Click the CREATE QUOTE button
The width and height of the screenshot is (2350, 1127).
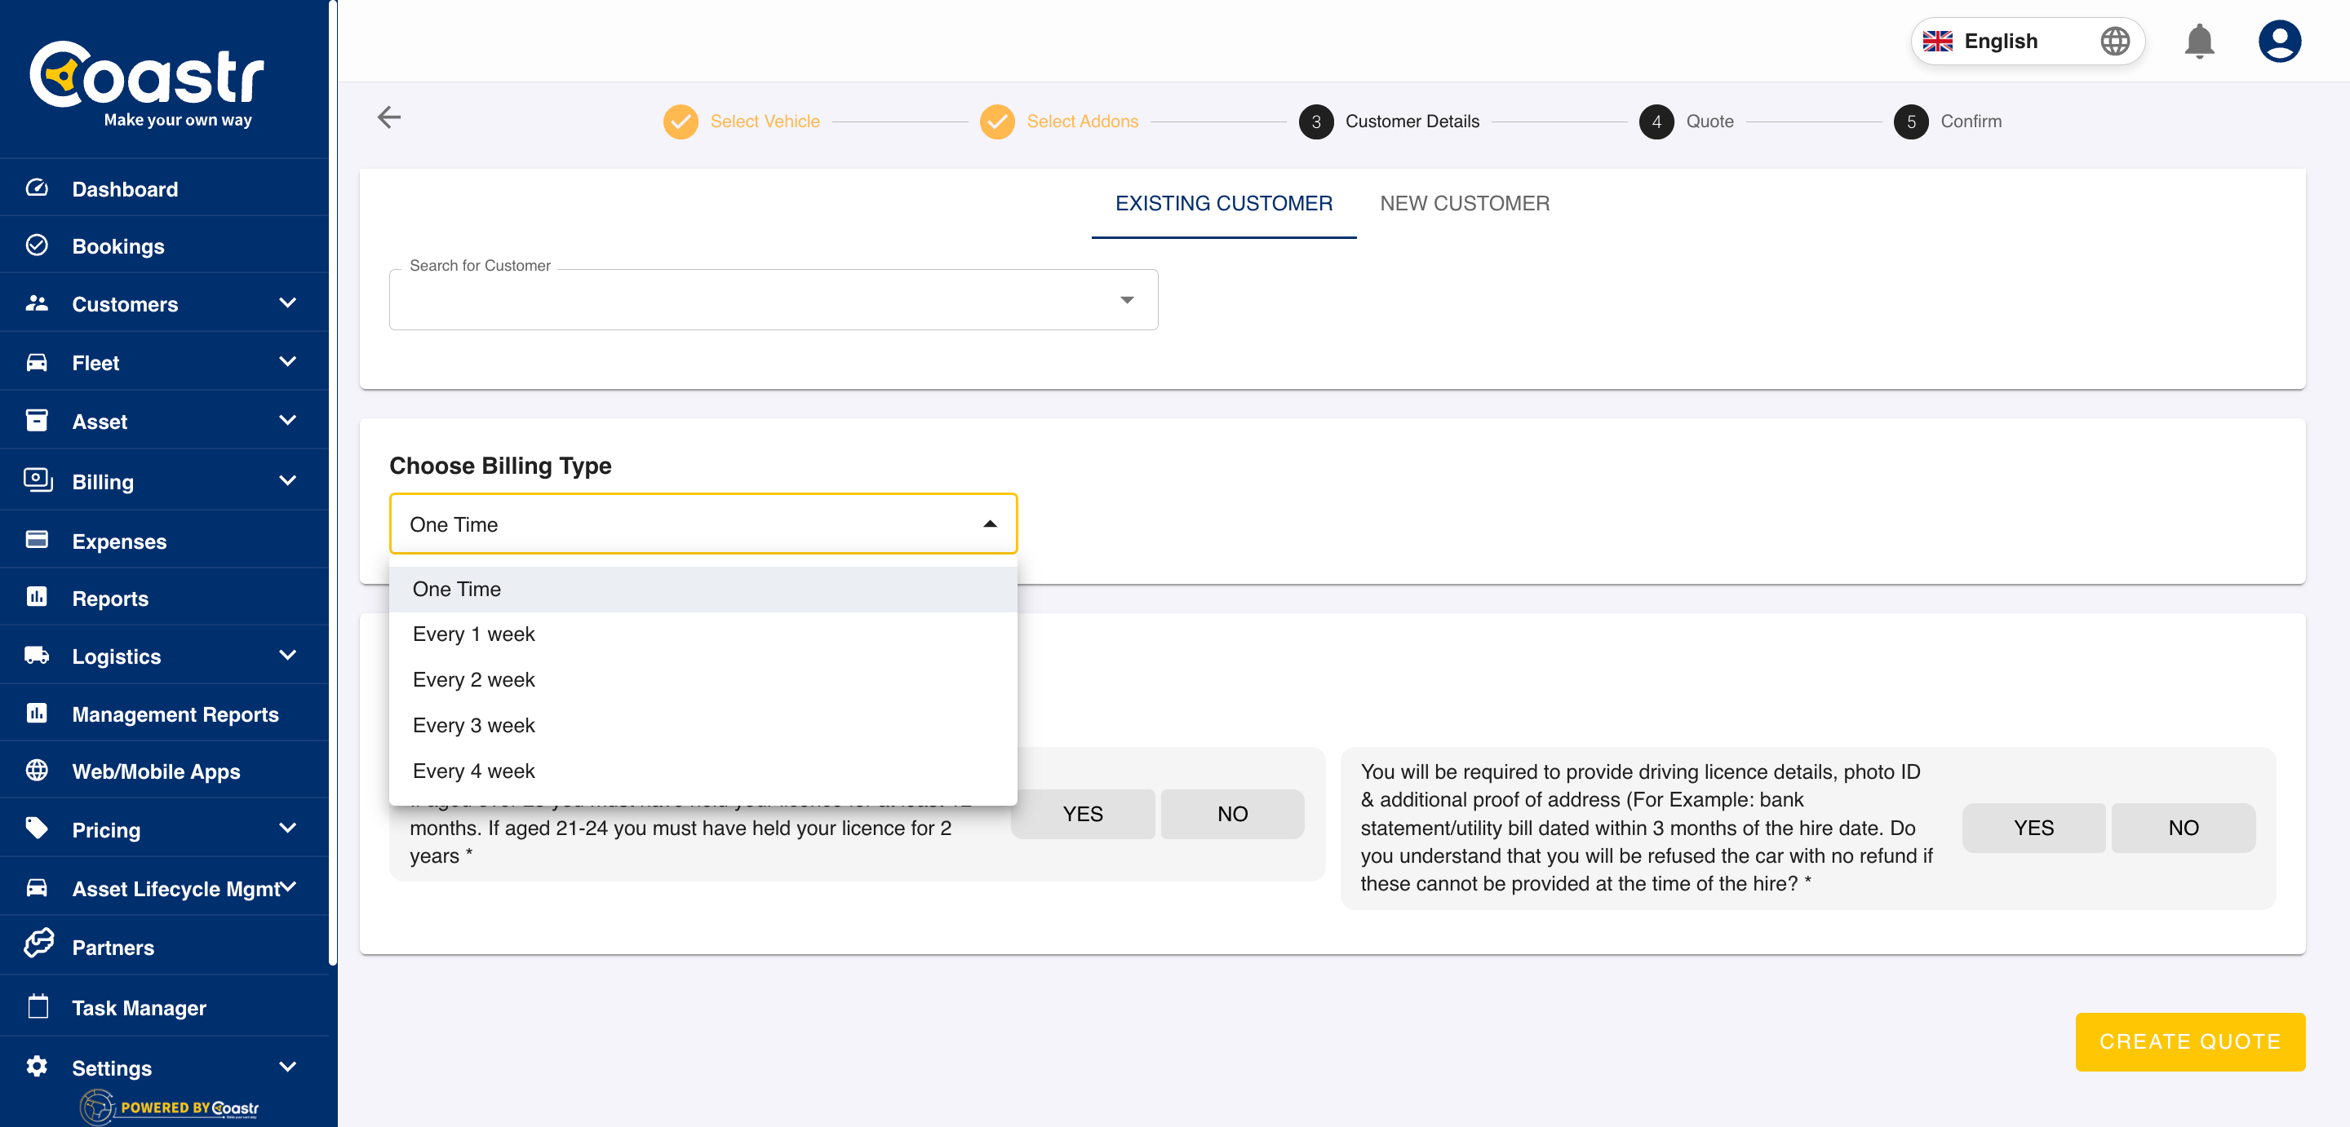[x=2189, y=1041]
